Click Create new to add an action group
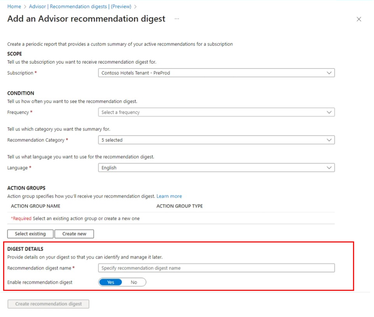Image resolution: width=374 pixels, height=317 pixels. pyautogui.click(x=74, y=234)
